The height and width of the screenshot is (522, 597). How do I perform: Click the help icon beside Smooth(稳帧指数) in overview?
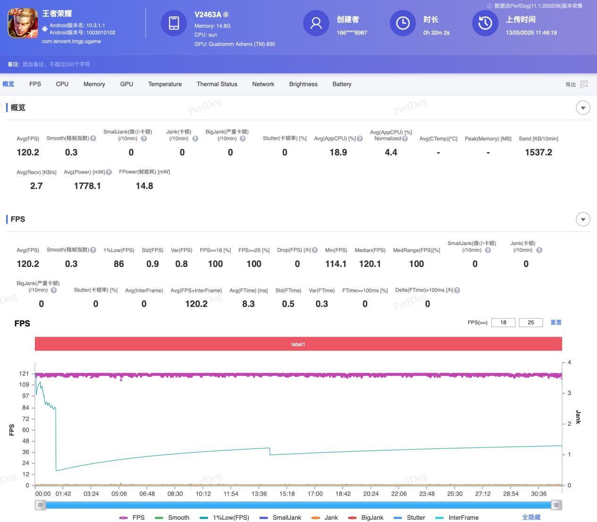[93, 139]
